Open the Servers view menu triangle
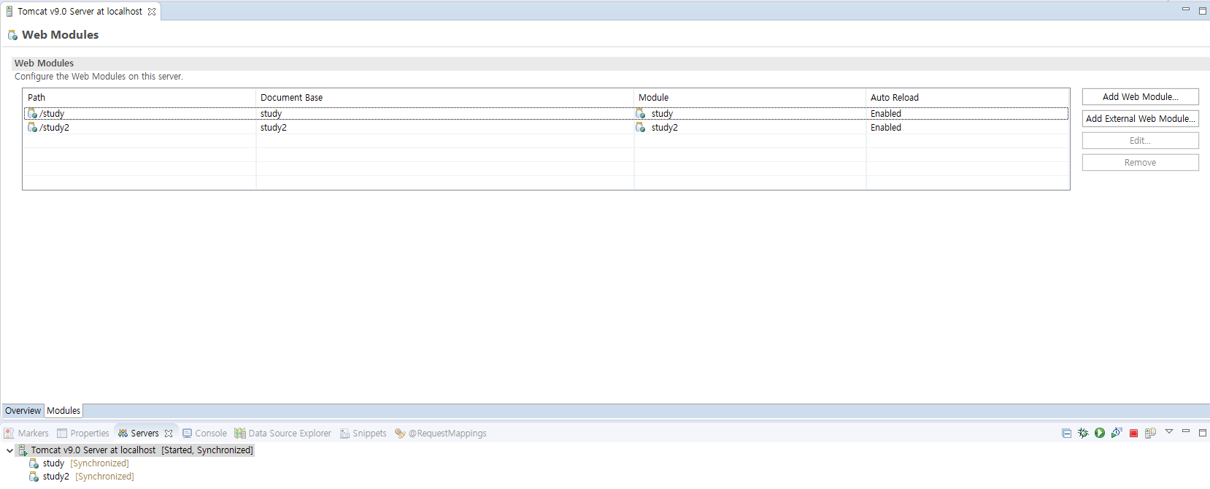Screen dimensions: 1210x489 tap(1169, 432)
